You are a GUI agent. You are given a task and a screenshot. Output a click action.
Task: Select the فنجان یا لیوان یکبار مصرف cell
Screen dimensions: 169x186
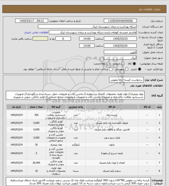pos(112,163)
